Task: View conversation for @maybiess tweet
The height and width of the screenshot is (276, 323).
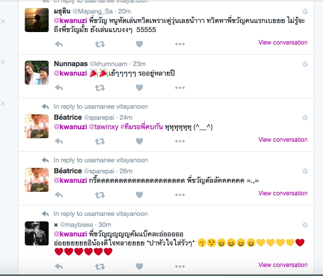Action: [283, 265]
